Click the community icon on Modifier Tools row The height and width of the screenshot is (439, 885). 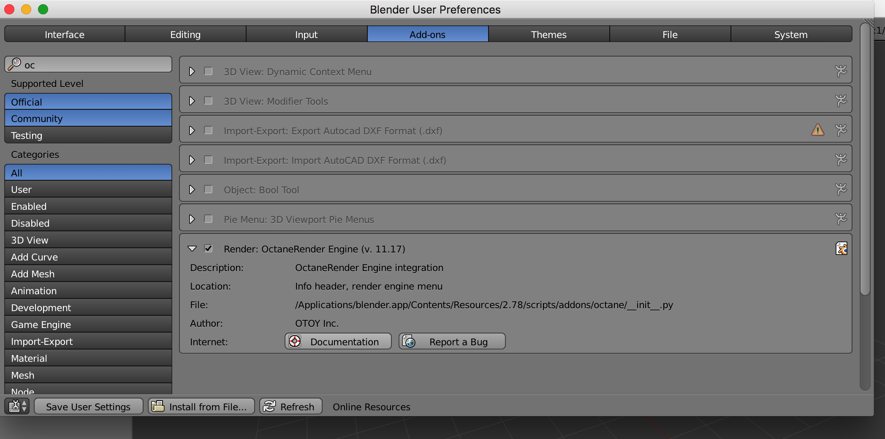point(841,100)
